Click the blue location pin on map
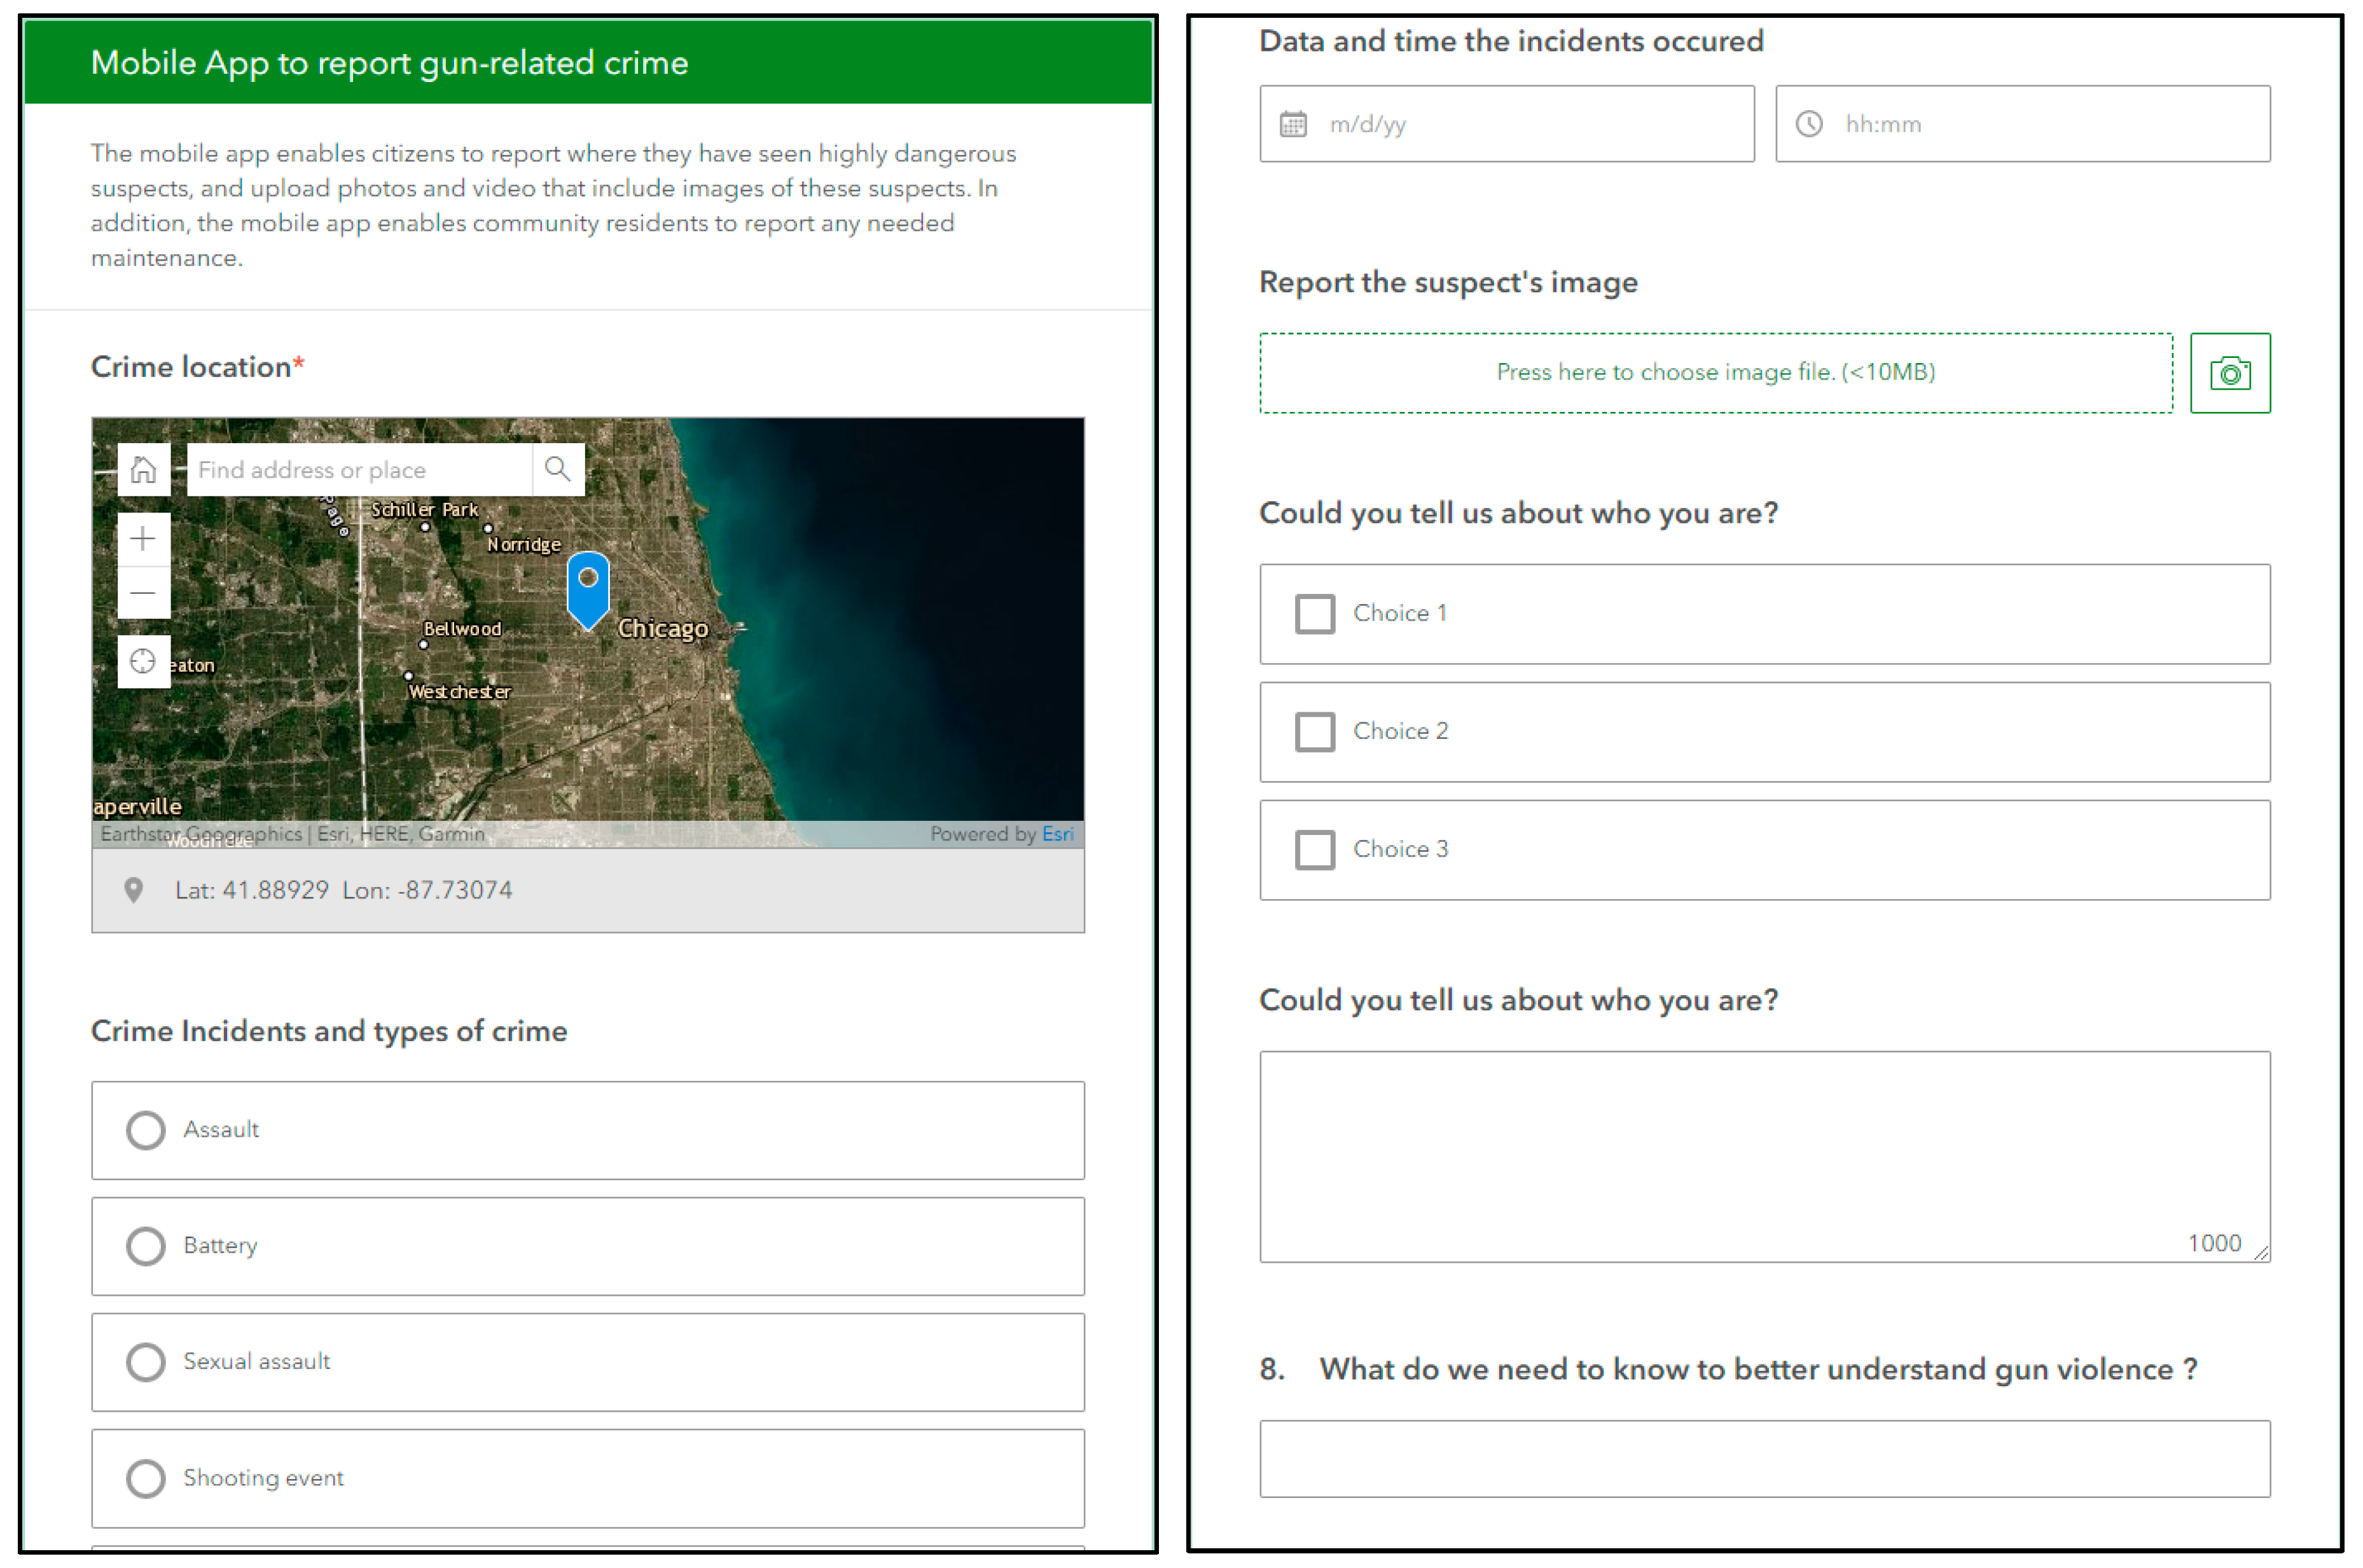This screenshot has width=2363, height=1568. [588, 590]
